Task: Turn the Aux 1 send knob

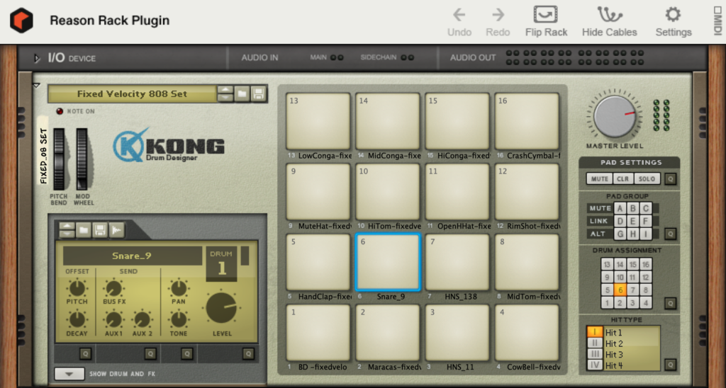Action: [x=113, y=319]
